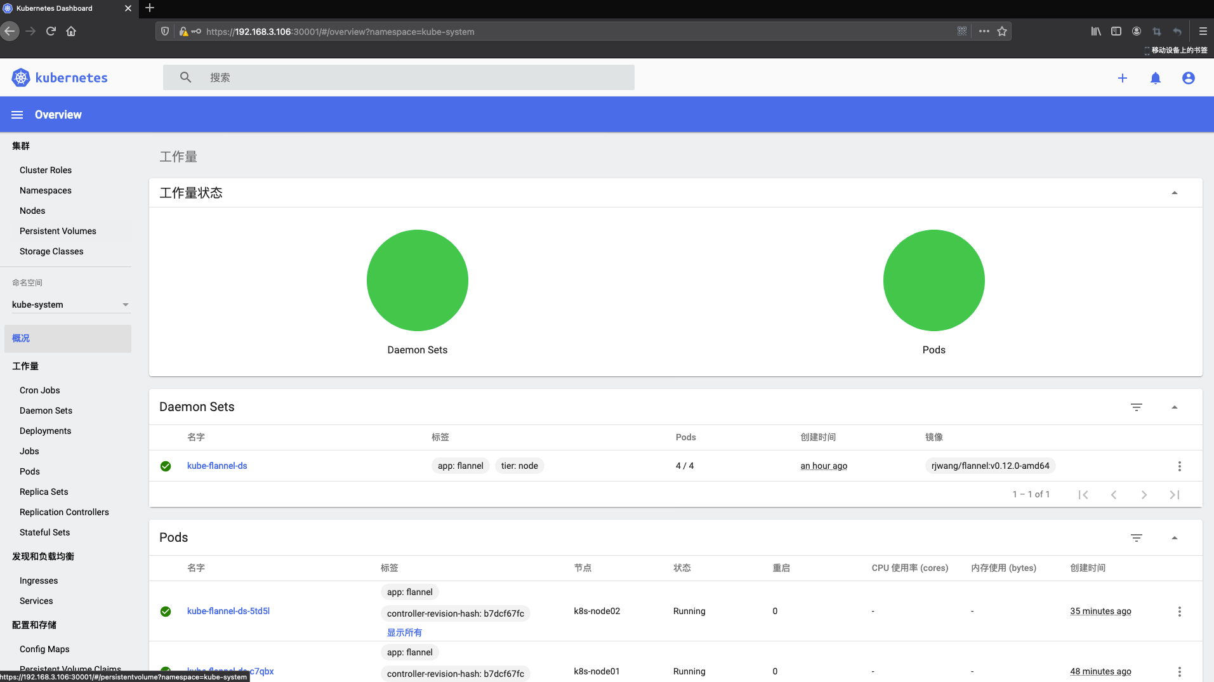Click the tracking protection shield icon

click(165, 31)
